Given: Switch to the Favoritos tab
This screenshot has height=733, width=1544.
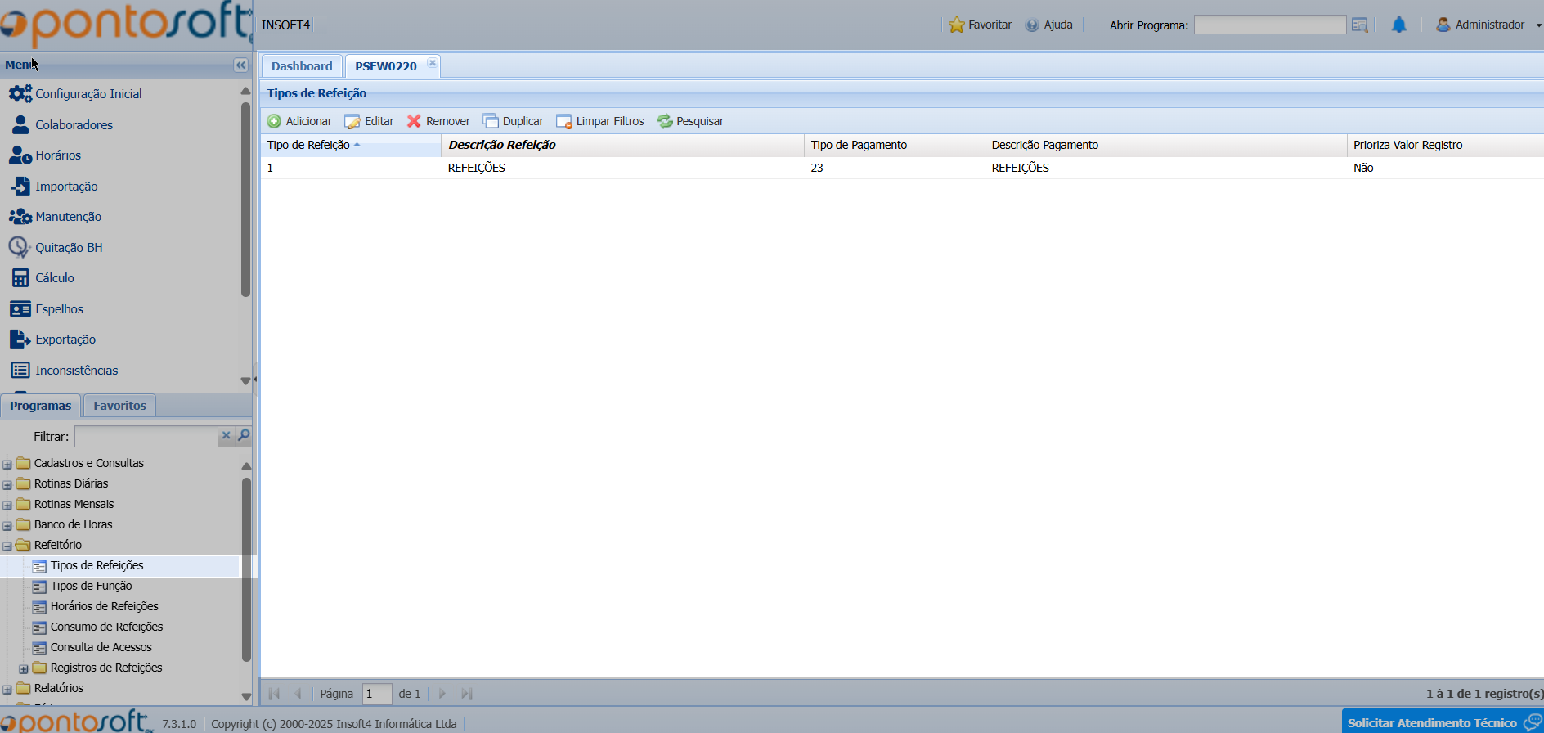Looking at the screenshot, I should point(119,406).
